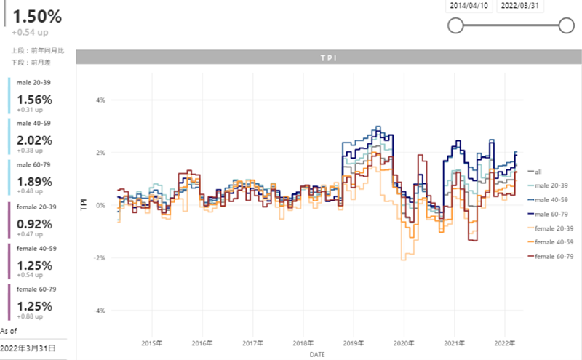This screenshot has height=360, width=582.
Task: Click the DATE axis title
Action: tap(317, 354)
